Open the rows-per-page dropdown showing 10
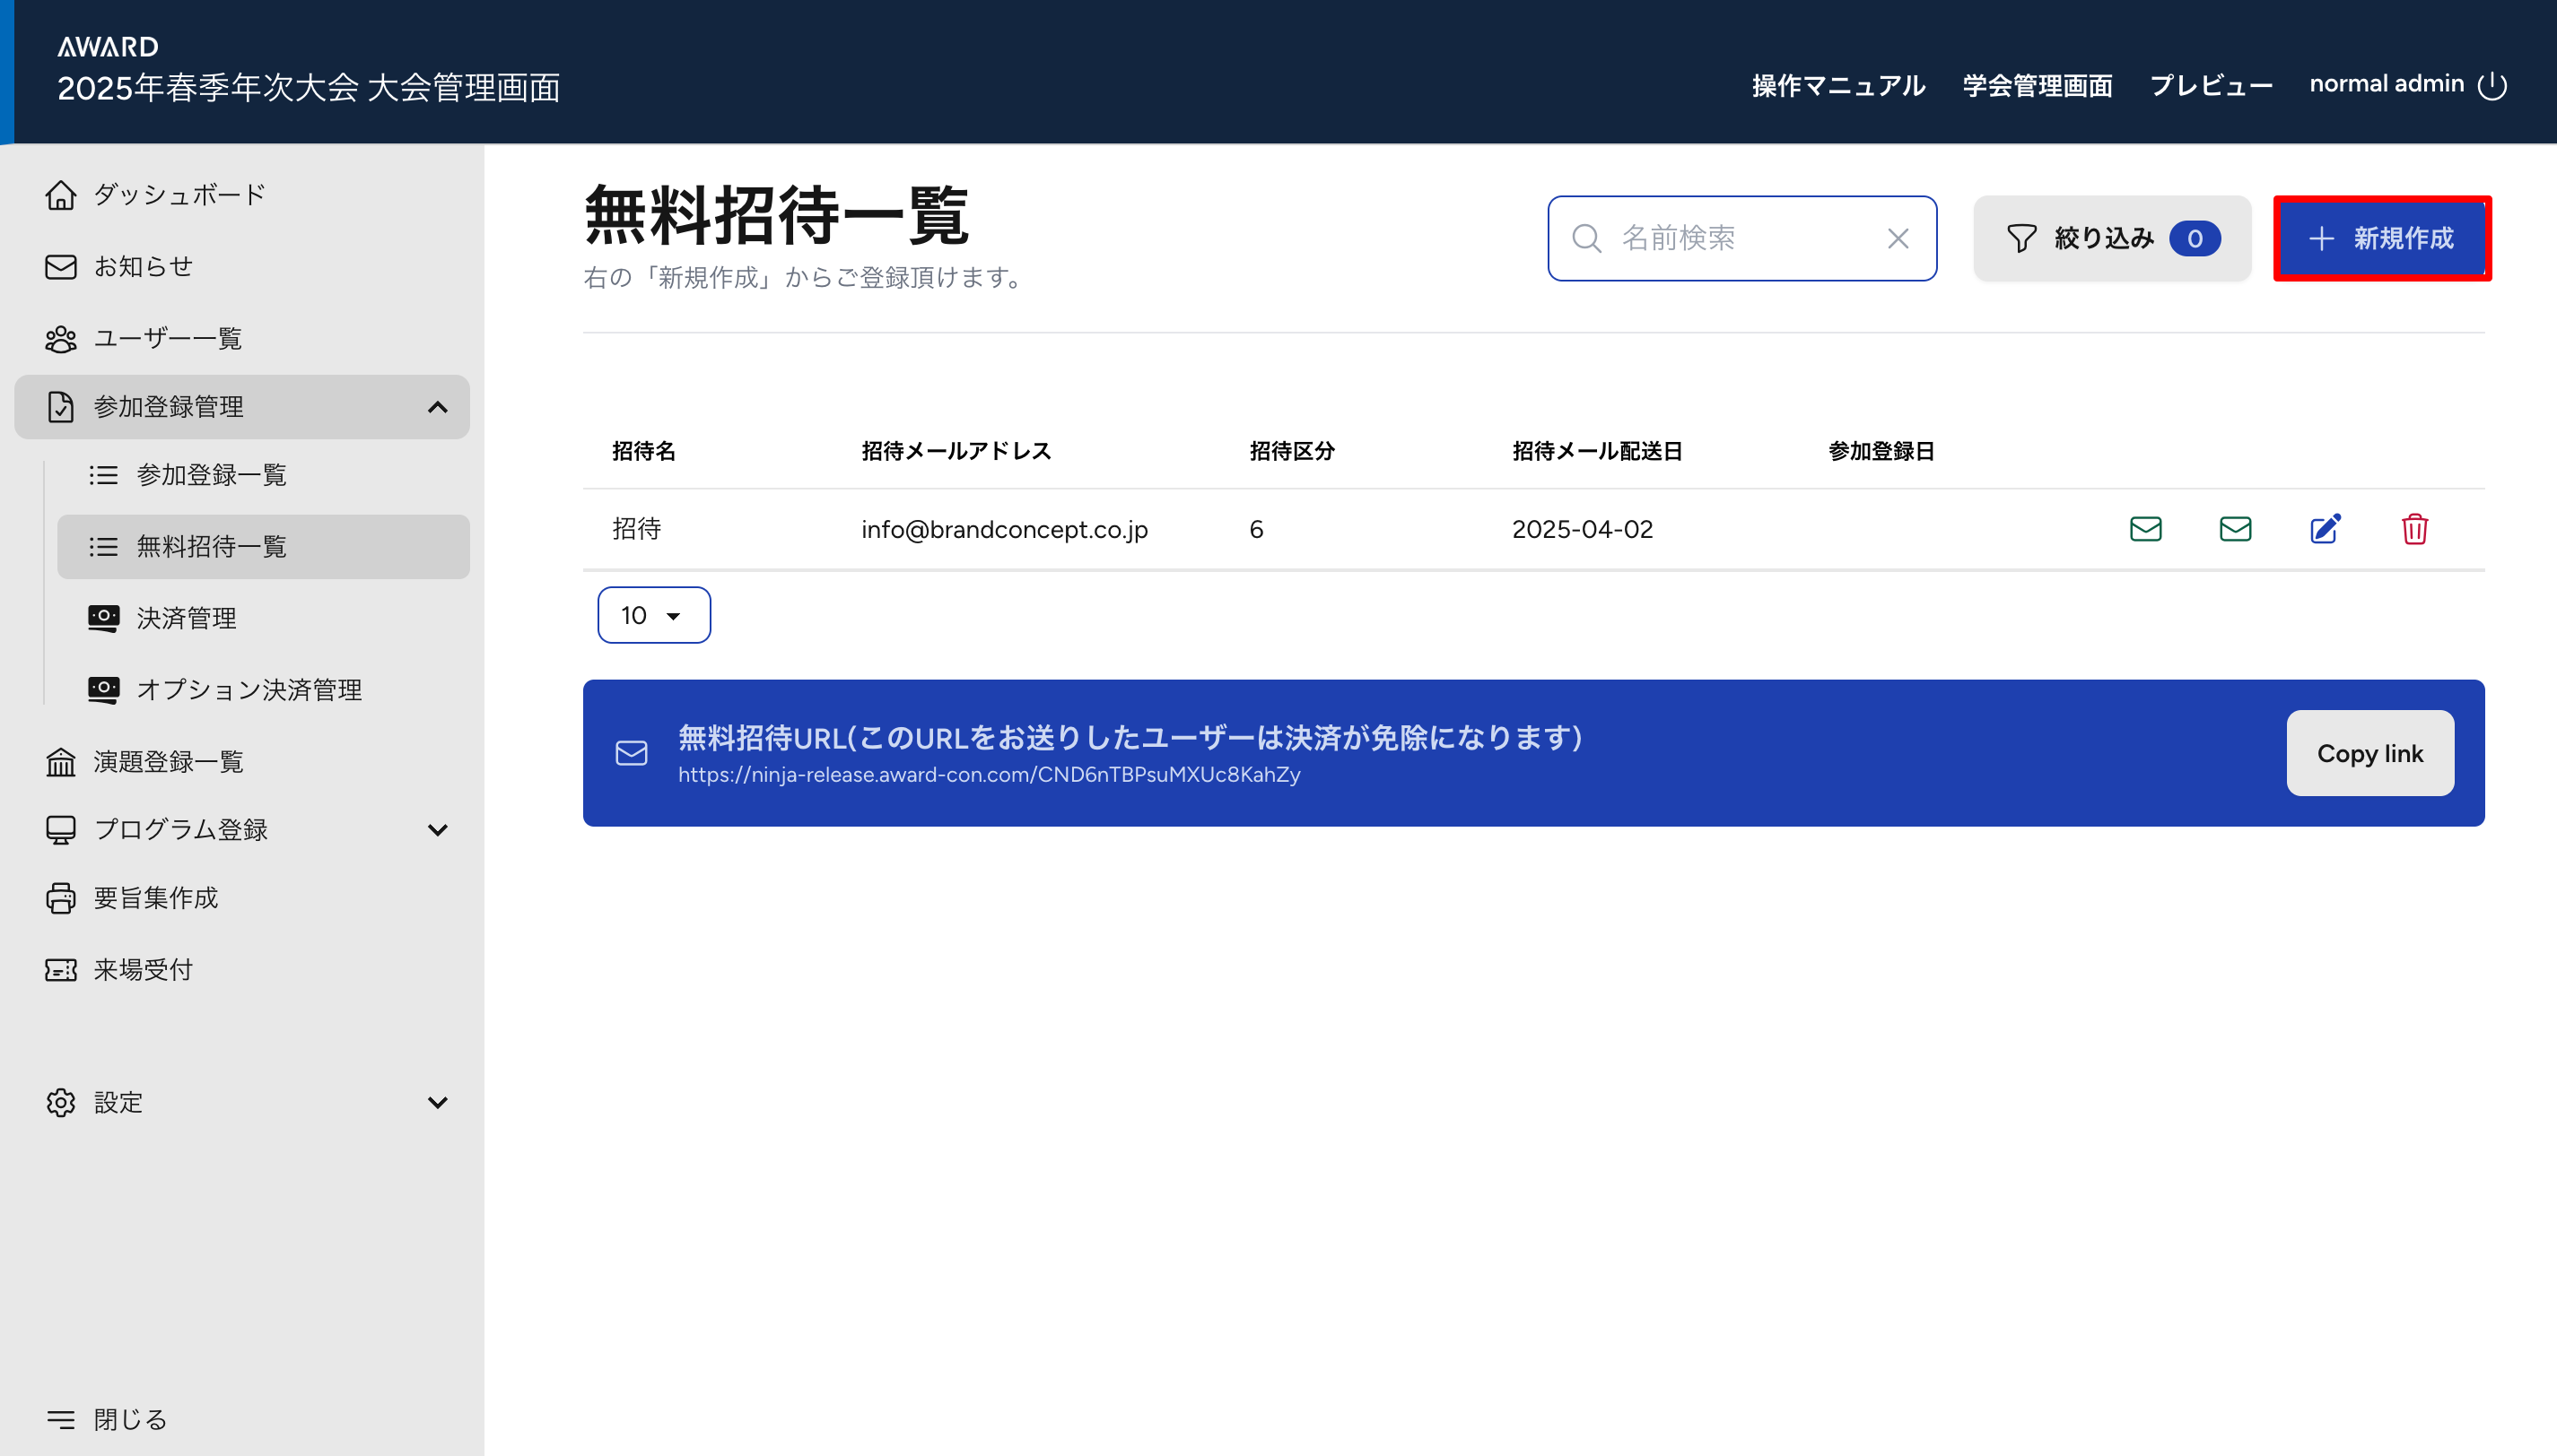 pyautogui.click(x=653, y=616)
